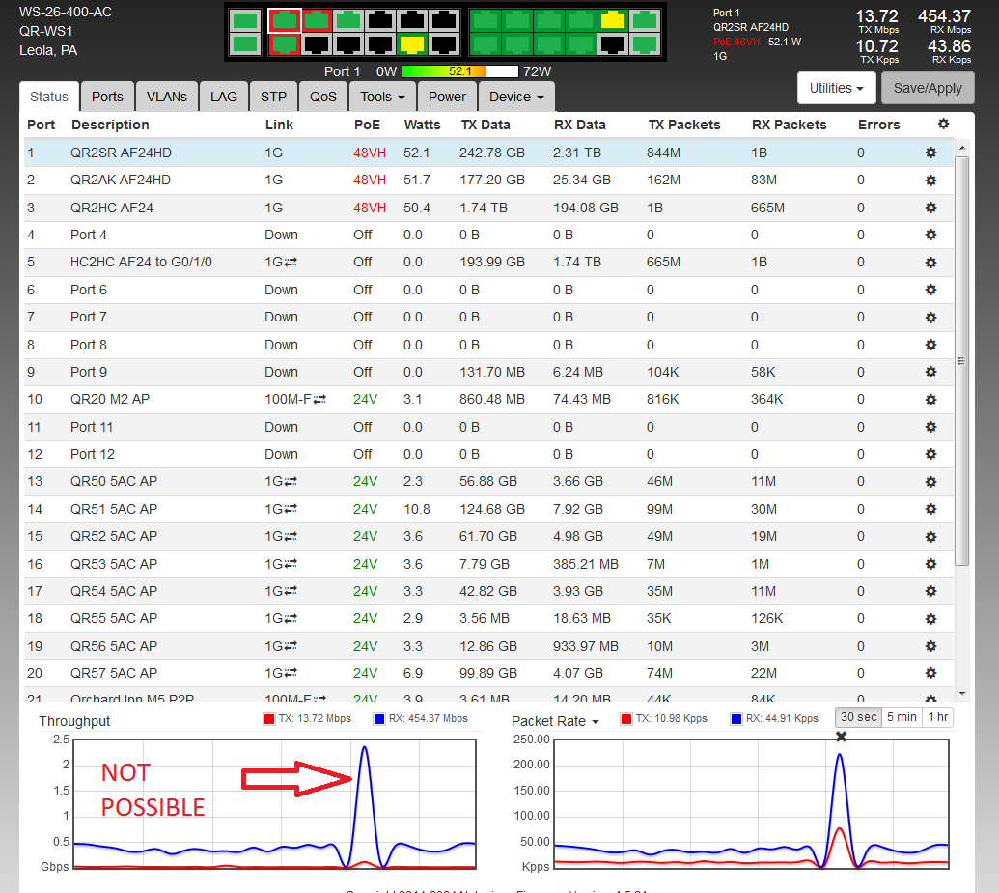Expand the Tools dropdown menu

click(382, 97)
